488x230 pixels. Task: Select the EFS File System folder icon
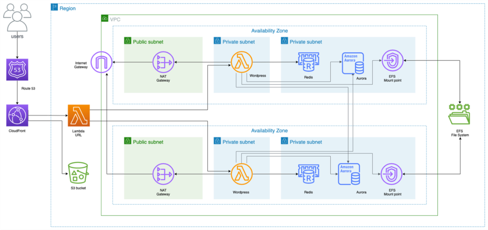460,115
